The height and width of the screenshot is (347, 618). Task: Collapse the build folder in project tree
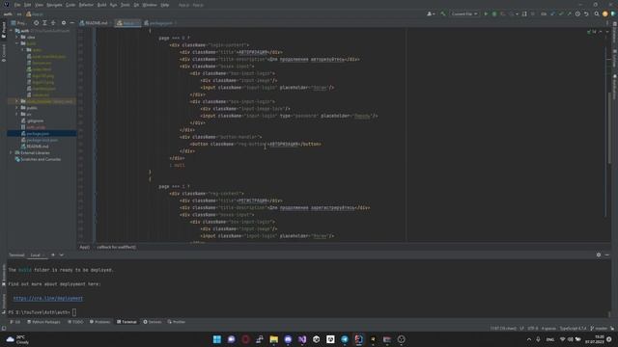coord(17,43)
